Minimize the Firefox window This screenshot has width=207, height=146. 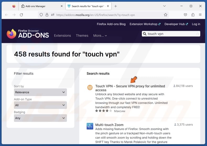[182, 6]
